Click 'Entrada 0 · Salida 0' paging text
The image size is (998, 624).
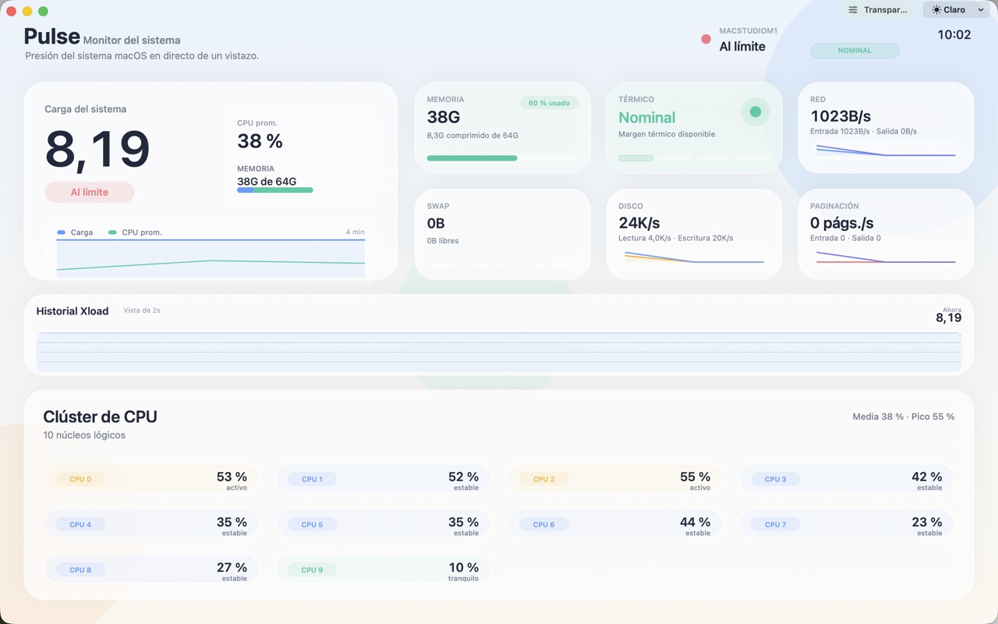(x=845, y=238)
